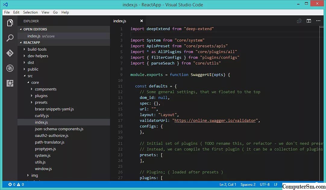
Task: Click the word defaults on line 11
Action: click(x=158, y=86)
